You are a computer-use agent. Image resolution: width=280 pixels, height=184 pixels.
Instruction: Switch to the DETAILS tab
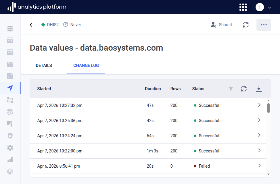pyautogui.click(x=44, y=66)
